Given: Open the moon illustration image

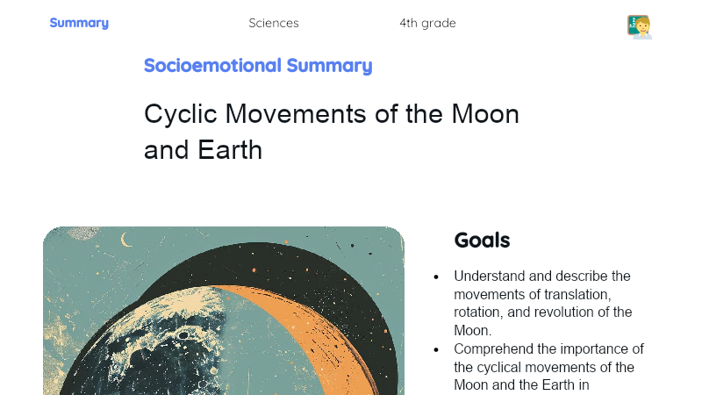Looking at the screenshot, I should point(224,311).
